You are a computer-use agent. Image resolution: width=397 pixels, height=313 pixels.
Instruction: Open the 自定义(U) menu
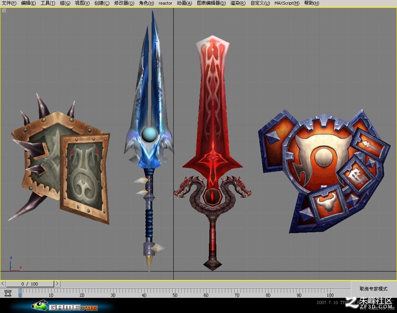[x=260, y=3]
